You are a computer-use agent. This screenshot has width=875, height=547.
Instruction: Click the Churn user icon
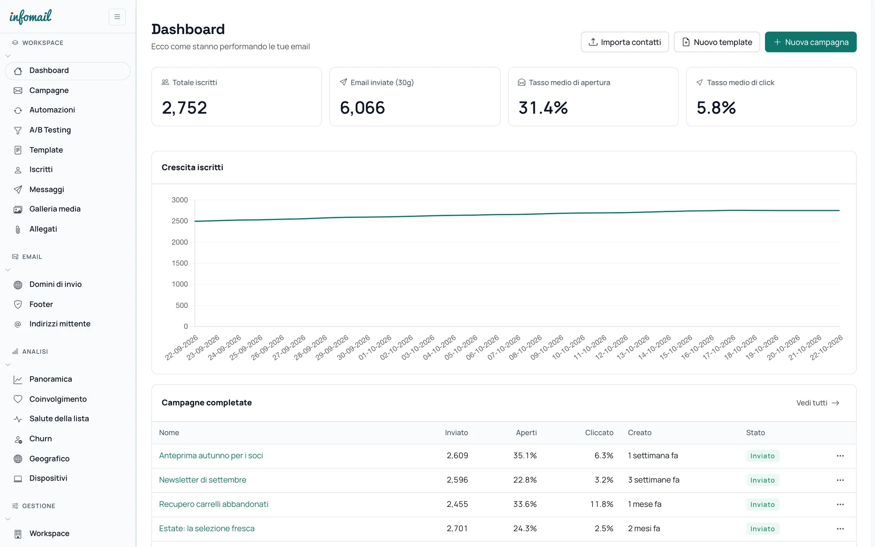(x=18, y=439)
